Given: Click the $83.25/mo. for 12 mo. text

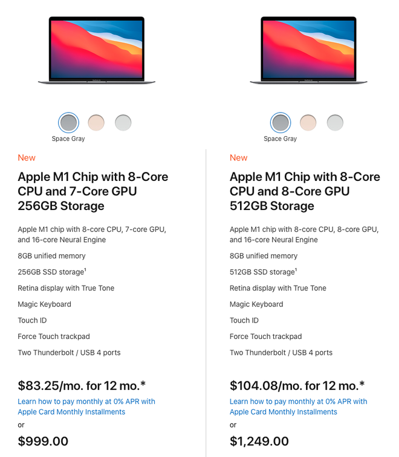Looking at the screenshot, I should click(82, 386).
